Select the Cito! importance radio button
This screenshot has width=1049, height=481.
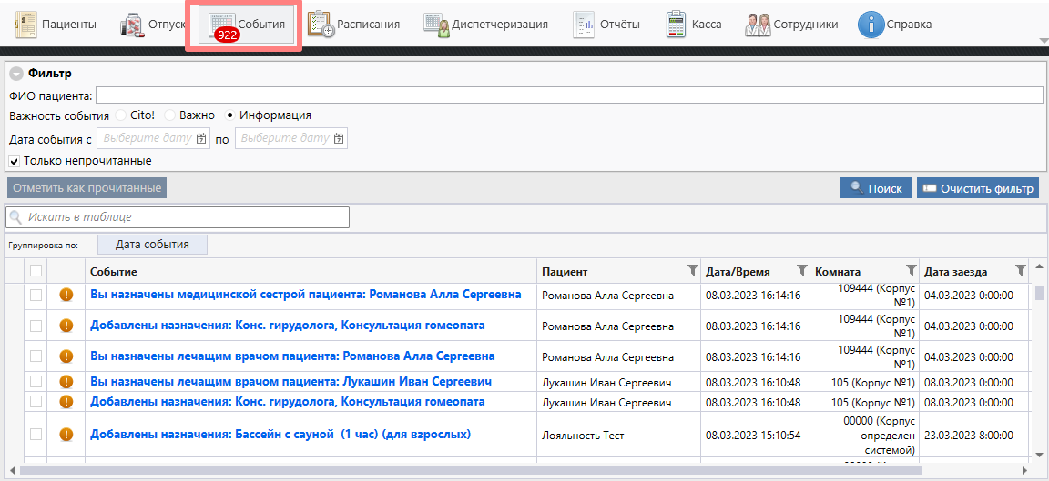pyautogui.click(x=120, y=115)
